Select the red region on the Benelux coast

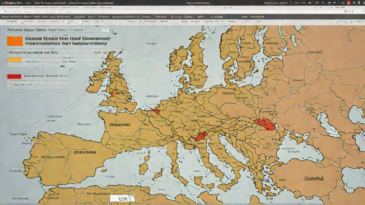click(x=156, y=111)
